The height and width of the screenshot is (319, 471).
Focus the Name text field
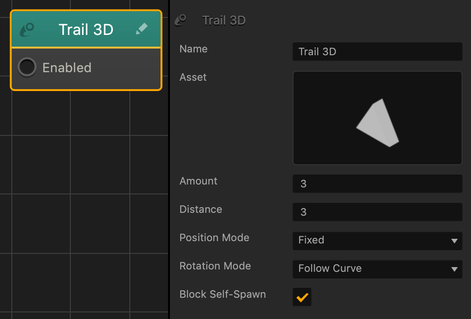tap(377, 52)
